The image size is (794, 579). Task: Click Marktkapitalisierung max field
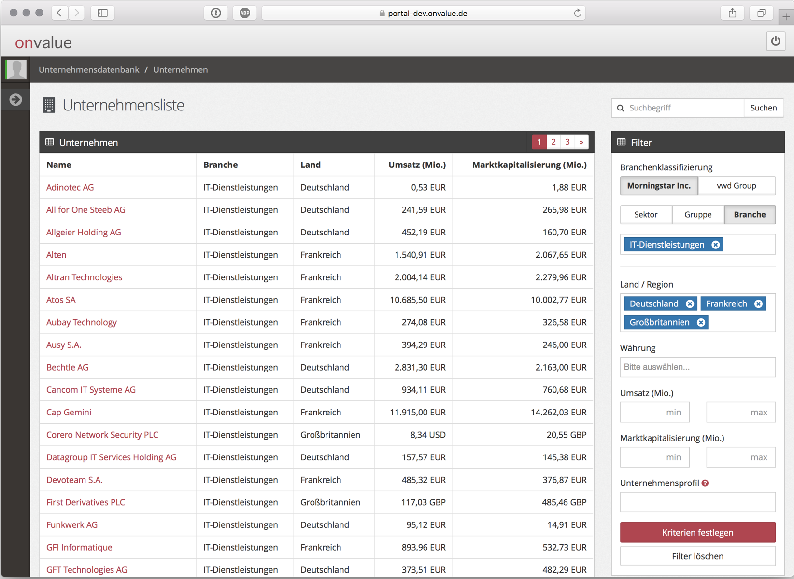741,457
